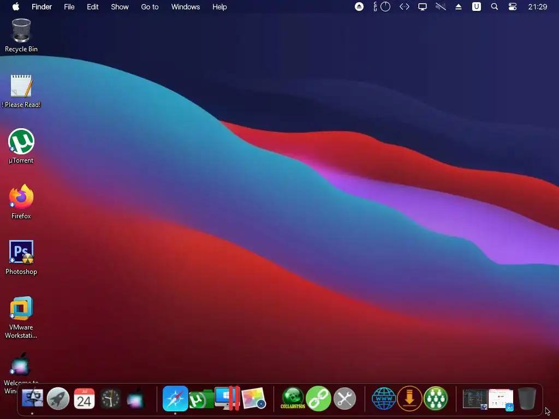Open the Calendar icon showing 24
559x419 pixels.
[x=84, y=398]
